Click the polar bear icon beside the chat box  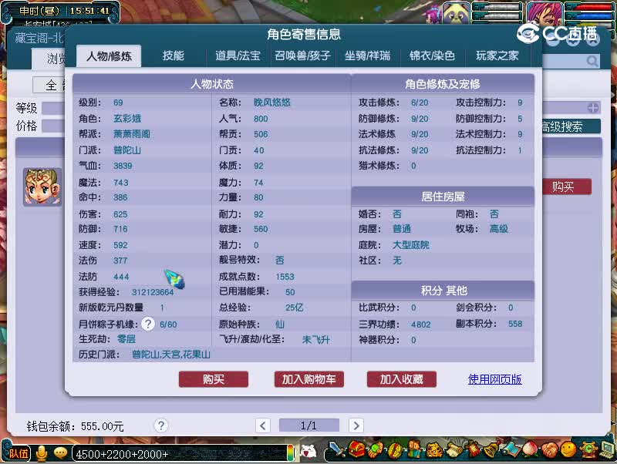pos(308,452)
